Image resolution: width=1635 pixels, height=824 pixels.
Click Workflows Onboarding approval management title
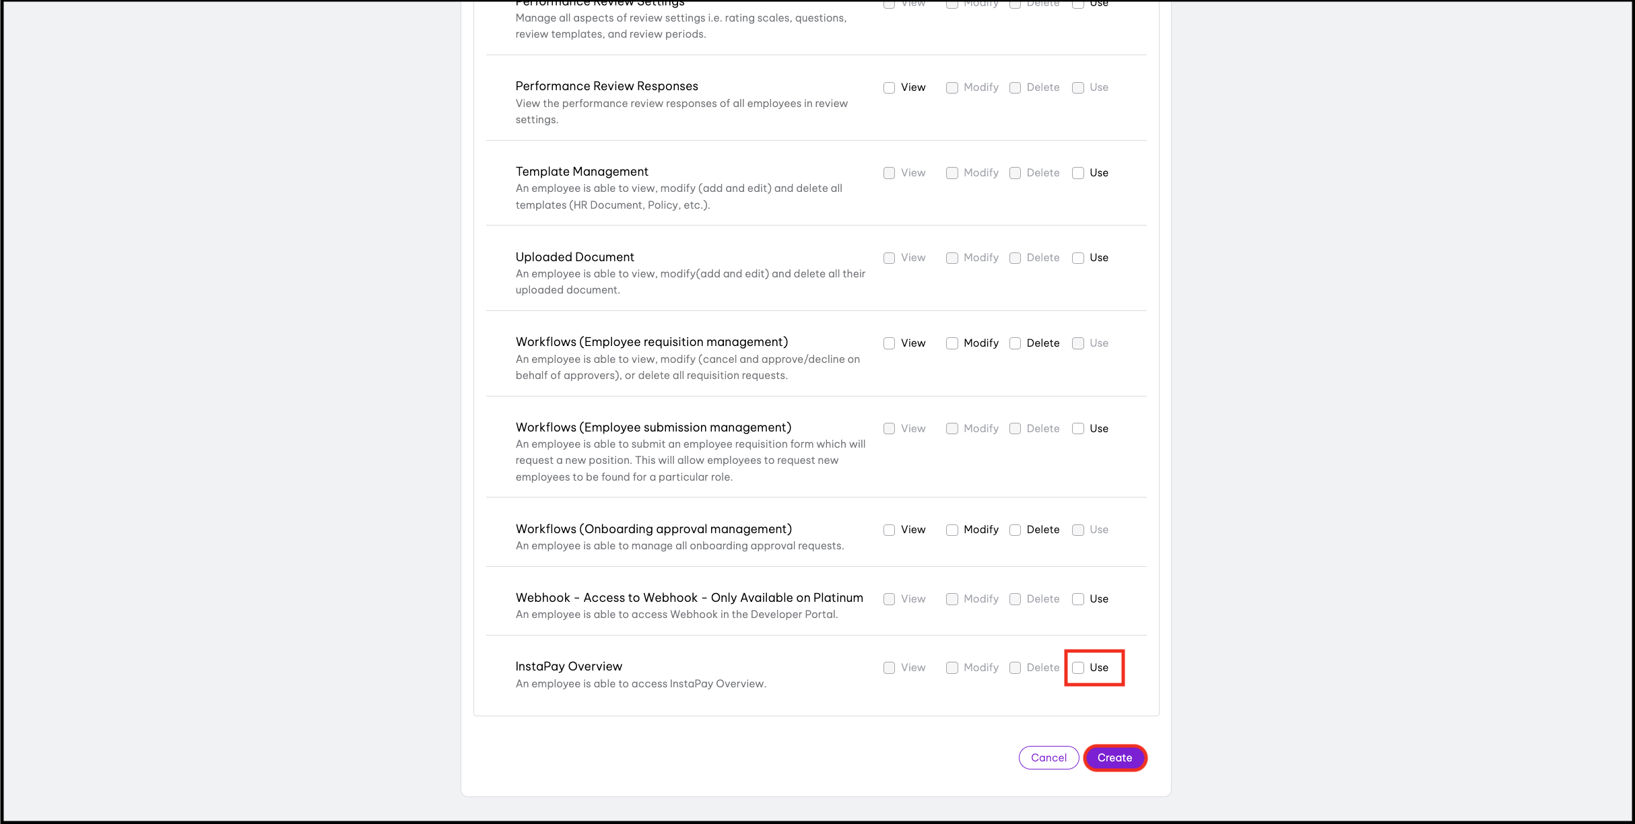pos(653,529)
